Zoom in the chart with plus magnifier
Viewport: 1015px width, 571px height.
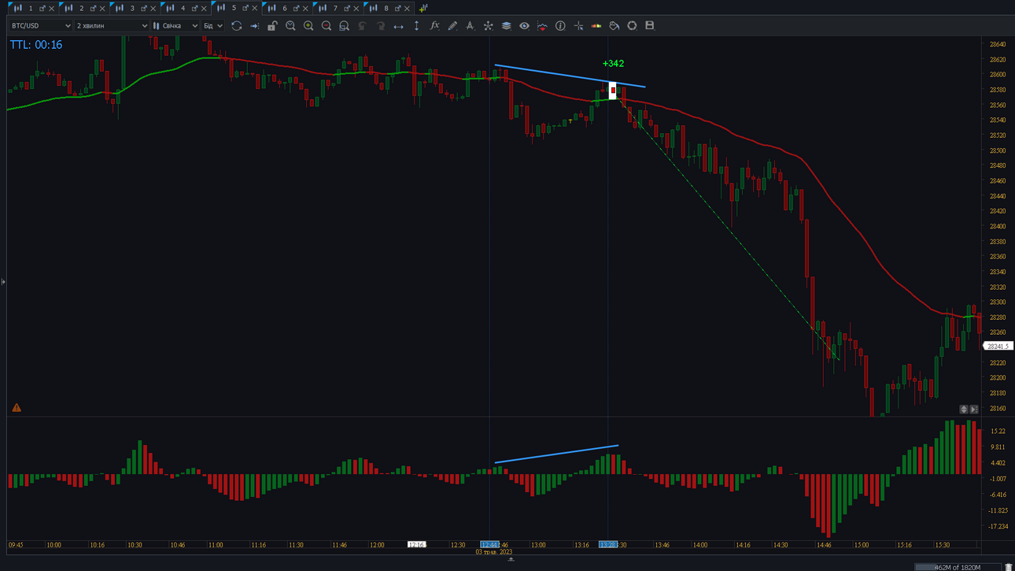(x=308, y=26)
